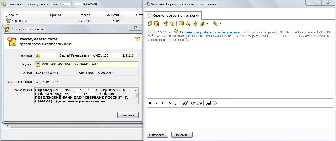
Task: Click the '9.85 WMR' commission field
Action: [118, 73]
